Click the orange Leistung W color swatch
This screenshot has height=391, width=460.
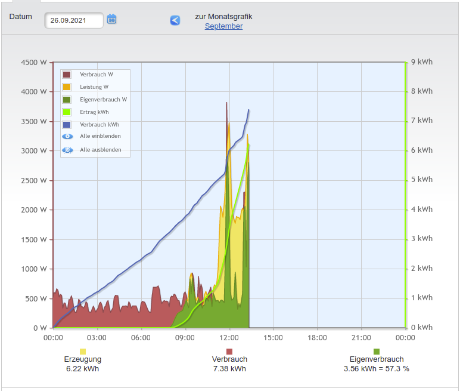tap(67, 87)
